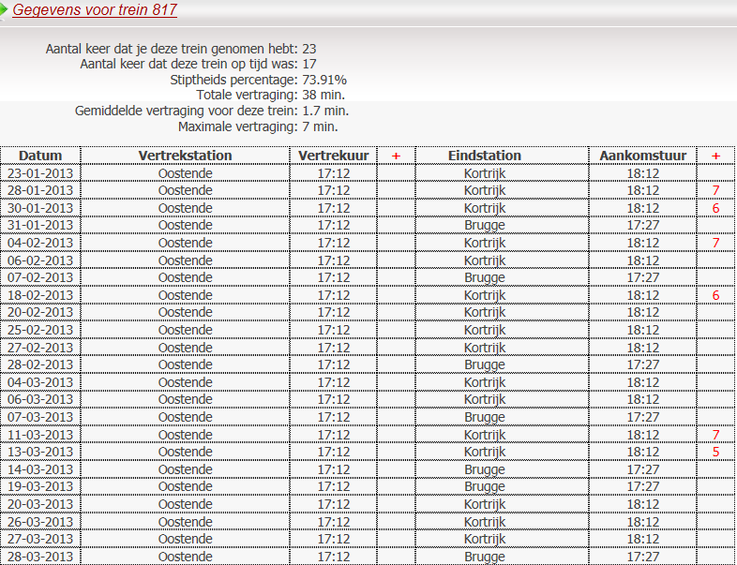The width and height of the screenshot is (737, 565).
Task: Select the 23-01-2013 date cell
Action: coord(40,173)
